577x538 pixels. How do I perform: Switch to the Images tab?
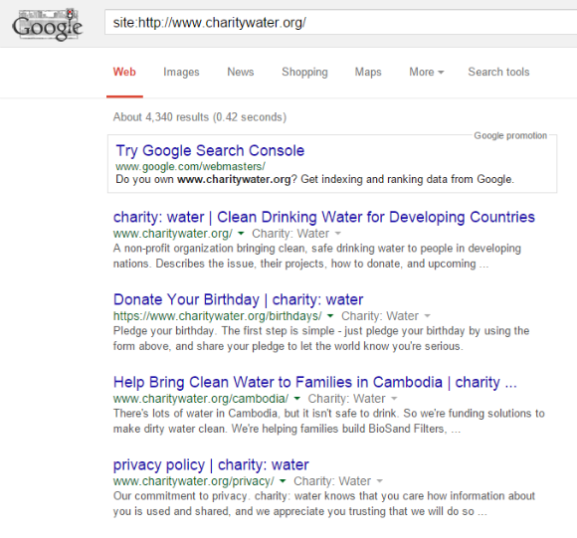click(x=181, y=72)
